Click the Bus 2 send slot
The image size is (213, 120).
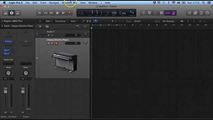7,54
